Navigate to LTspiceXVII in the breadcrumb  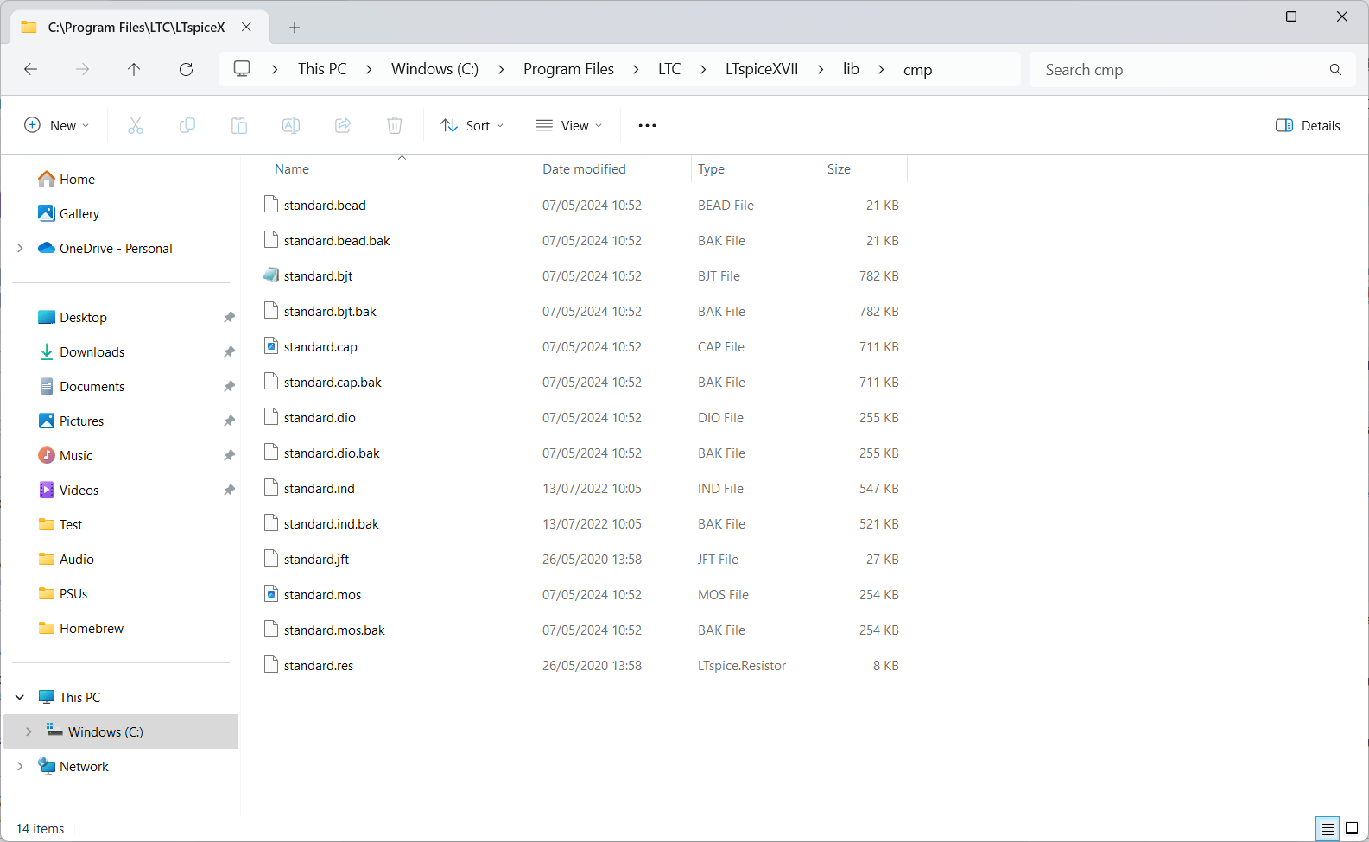pos(762,69)
